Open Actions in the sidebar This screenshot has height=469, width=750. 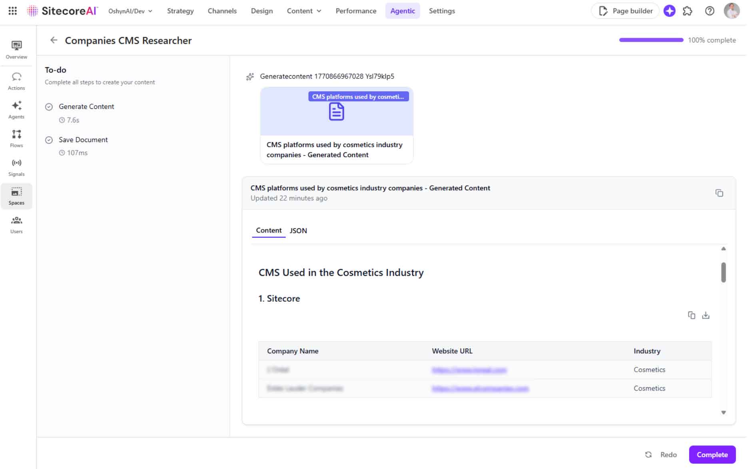tap(16, 81)
